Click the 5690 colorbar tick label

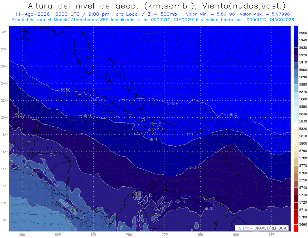click(x=303, y=224)
